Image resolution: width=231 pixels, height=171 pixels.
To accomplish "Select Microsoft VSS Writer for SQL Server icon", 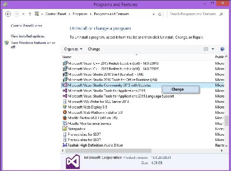I will click(64, 102).
